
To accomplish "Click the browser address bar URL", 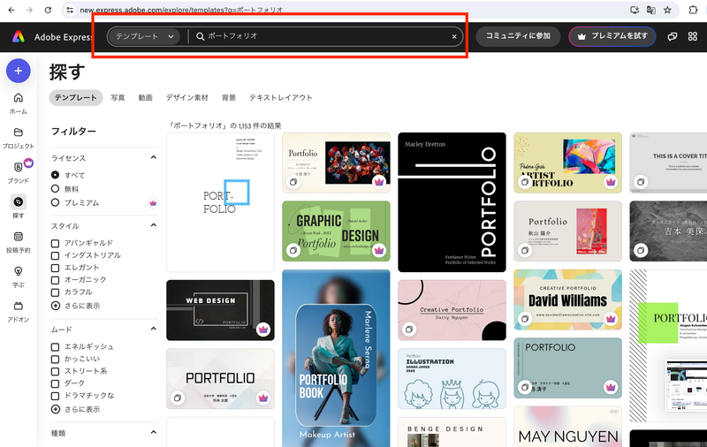I will [x=181, y=10].
